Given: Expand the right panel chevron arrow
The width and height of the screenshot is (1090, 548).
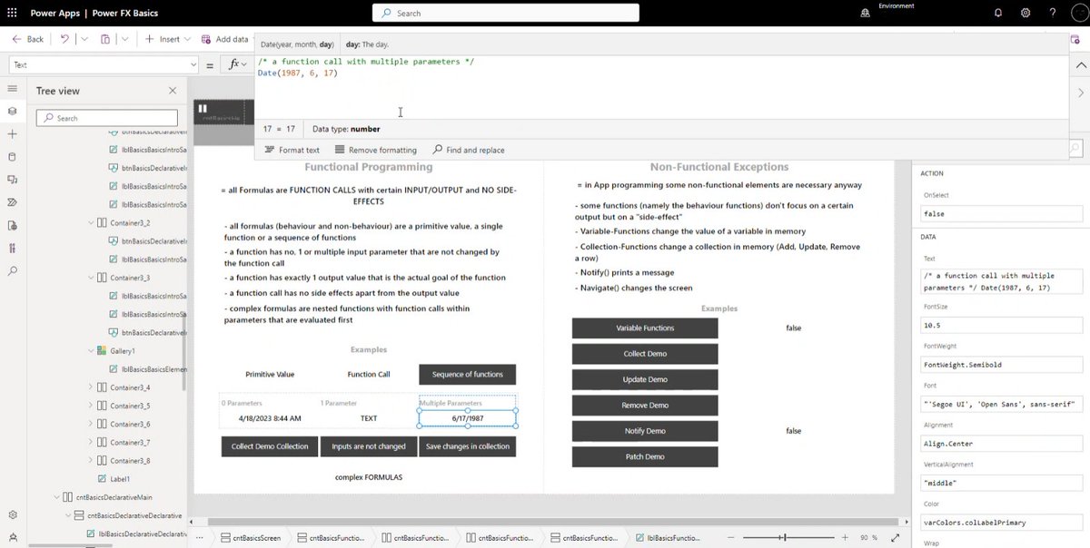Looking at the screenshot, I should (x=1080, y=93).
